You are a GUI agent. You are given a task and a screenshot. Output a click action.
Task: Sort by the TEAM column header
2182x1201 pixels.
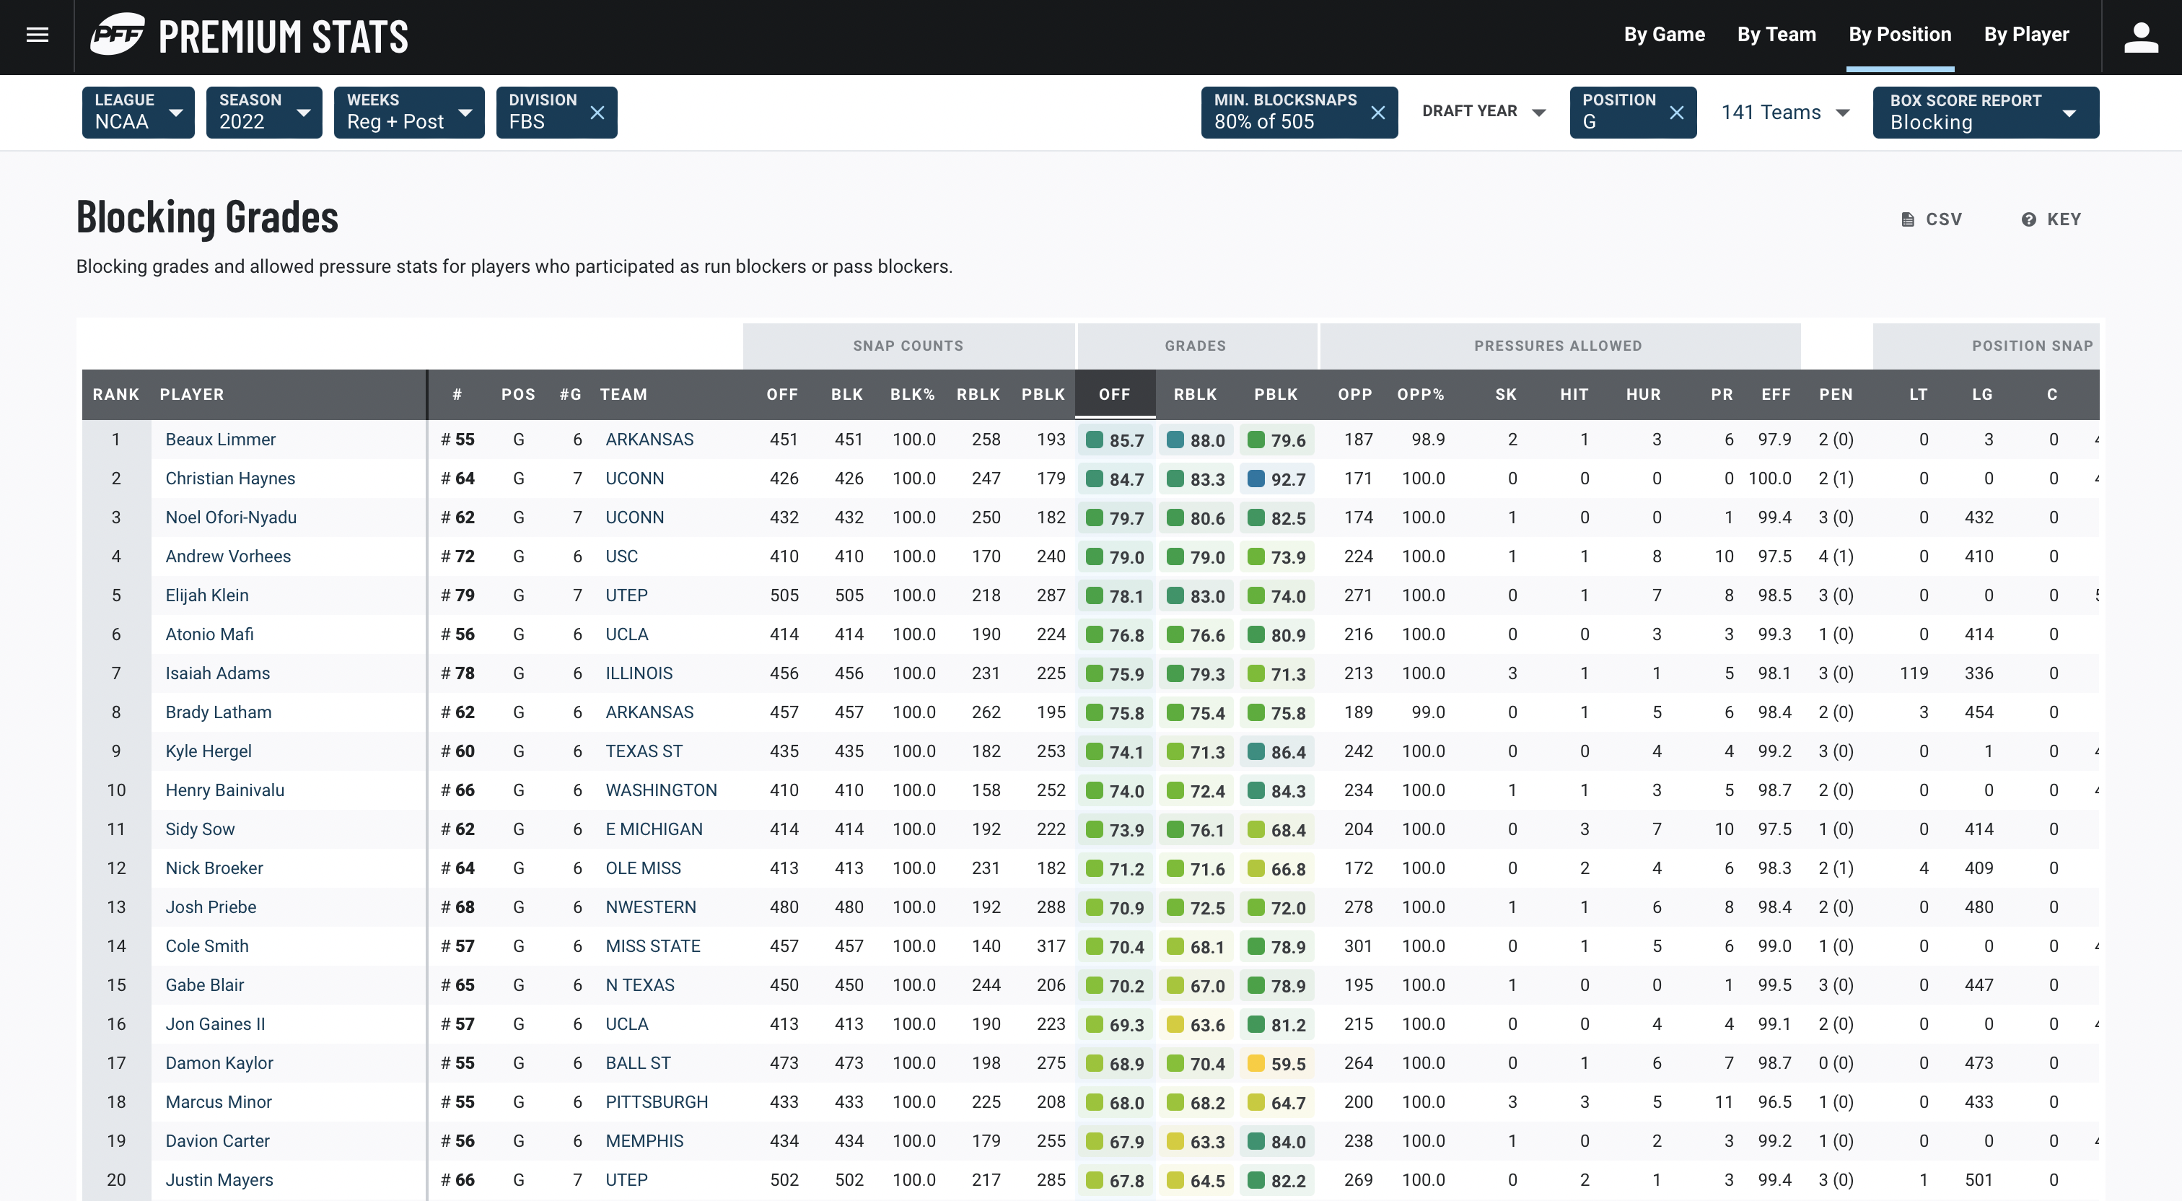[x=623, y=394]
